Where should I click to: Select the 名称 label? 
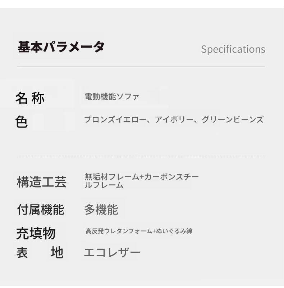tap(30, 98)
